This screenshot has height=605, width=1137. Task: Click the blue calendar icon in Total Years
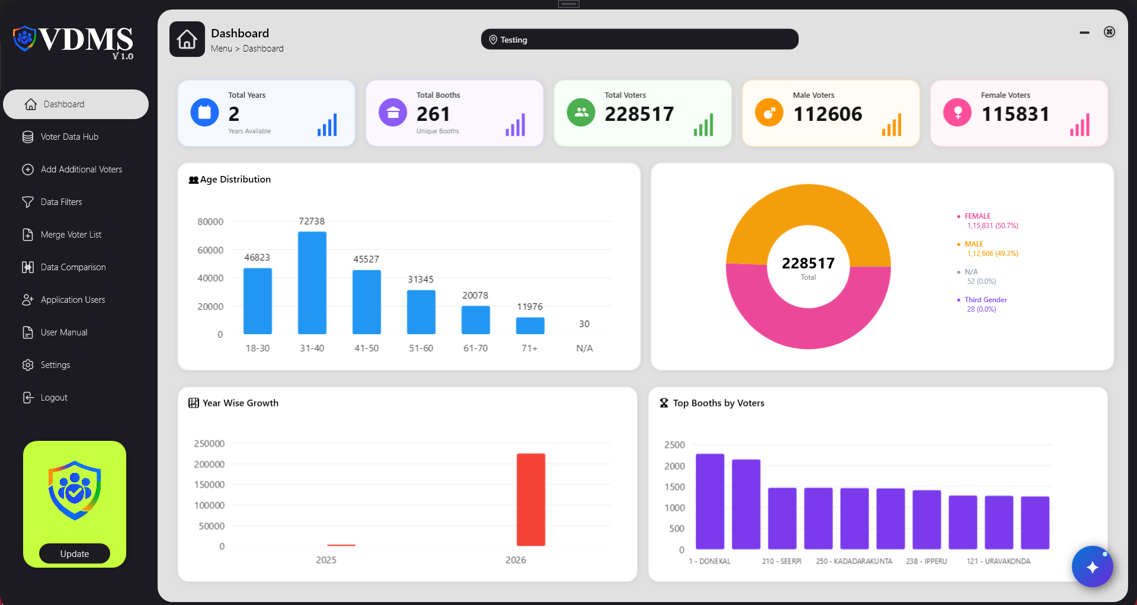click(x=204, y=113)
